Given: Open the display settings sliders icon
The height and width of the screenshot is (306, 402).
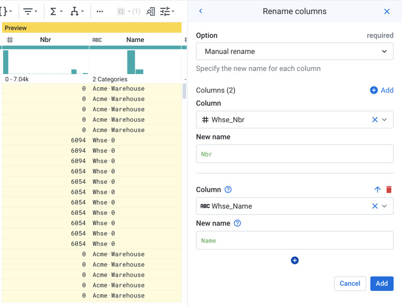Looking at the screenshot, I should 167,11.
